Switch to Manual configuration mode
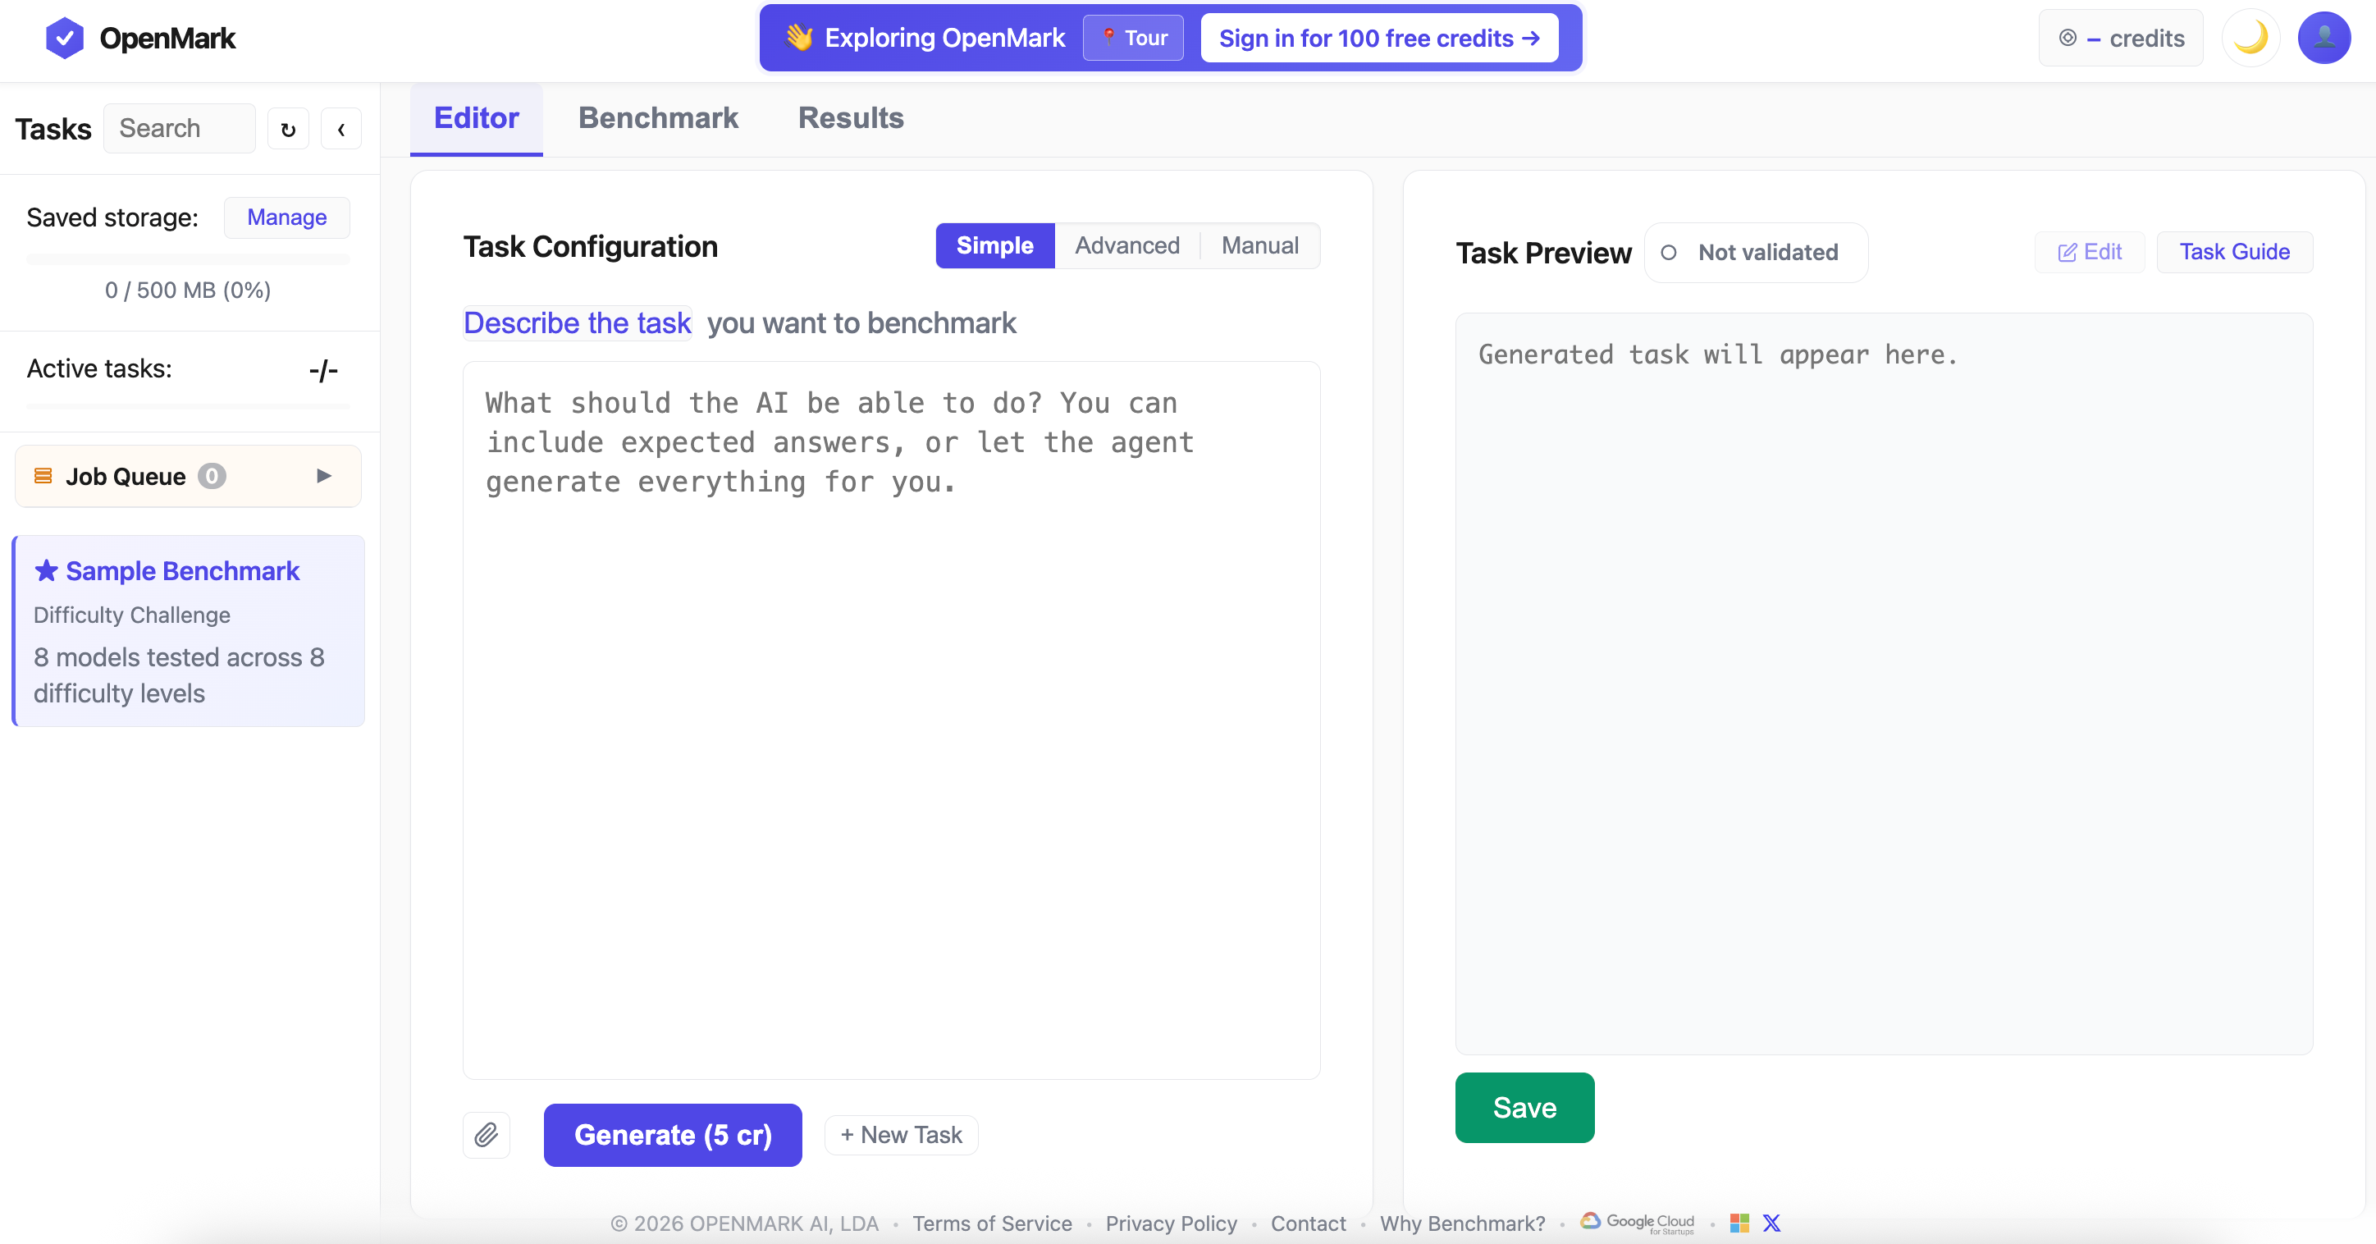The image size is (2376, 1244). [x=1259, y=245]
